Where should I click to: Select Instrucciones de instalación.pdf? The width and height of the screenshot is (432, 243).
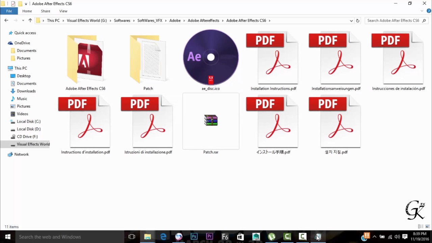(x=399, y=61)
